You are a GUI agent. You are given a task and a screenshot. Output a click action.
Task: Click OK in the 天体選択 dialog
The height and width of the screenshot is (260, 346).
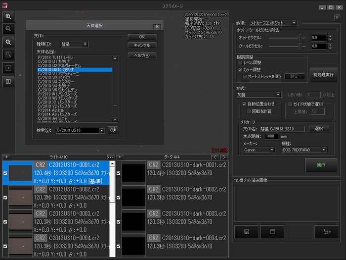tap(142, 37)
